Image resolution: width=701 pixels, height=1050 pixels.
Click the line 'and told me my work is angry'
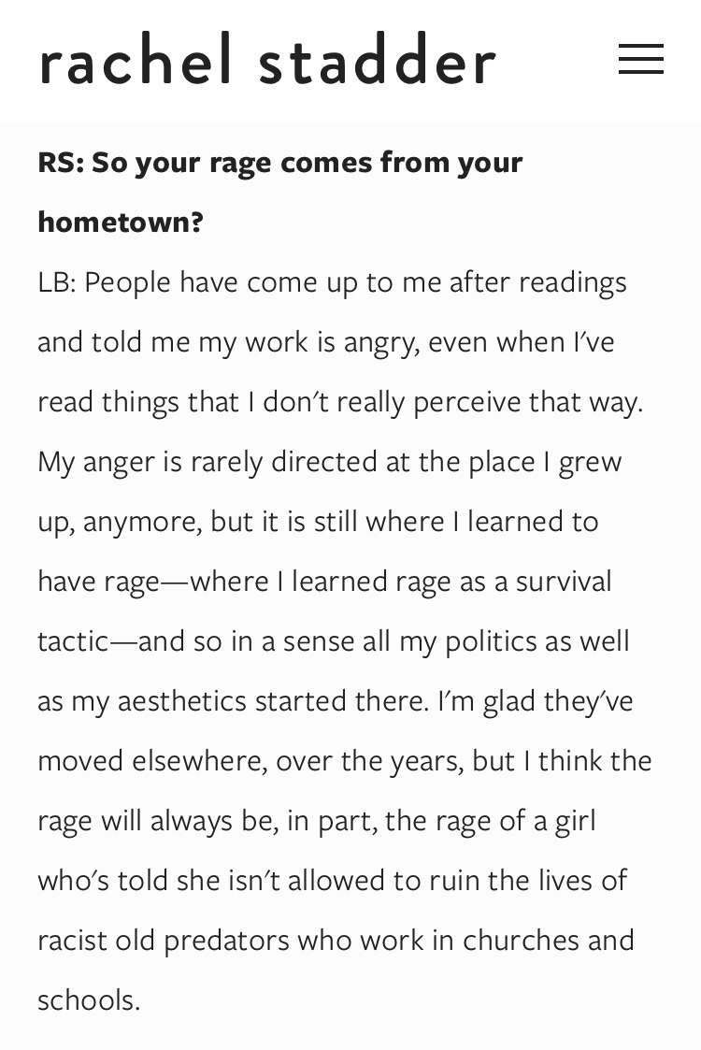(x=325, y=342)
